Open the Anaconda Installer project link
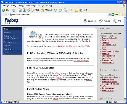The image size is (127, 104). [110, 38]
